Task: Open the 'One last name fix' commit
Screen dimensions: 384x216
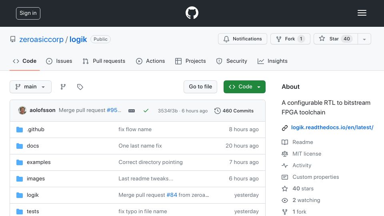Action: click(x=140, y=146)
